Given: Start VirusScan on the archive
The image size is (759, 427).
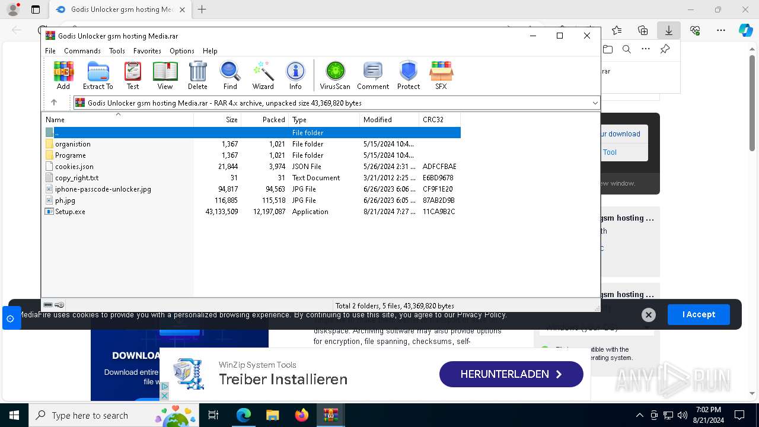Looking at the screenshot, I should click(x=335, y=75).
